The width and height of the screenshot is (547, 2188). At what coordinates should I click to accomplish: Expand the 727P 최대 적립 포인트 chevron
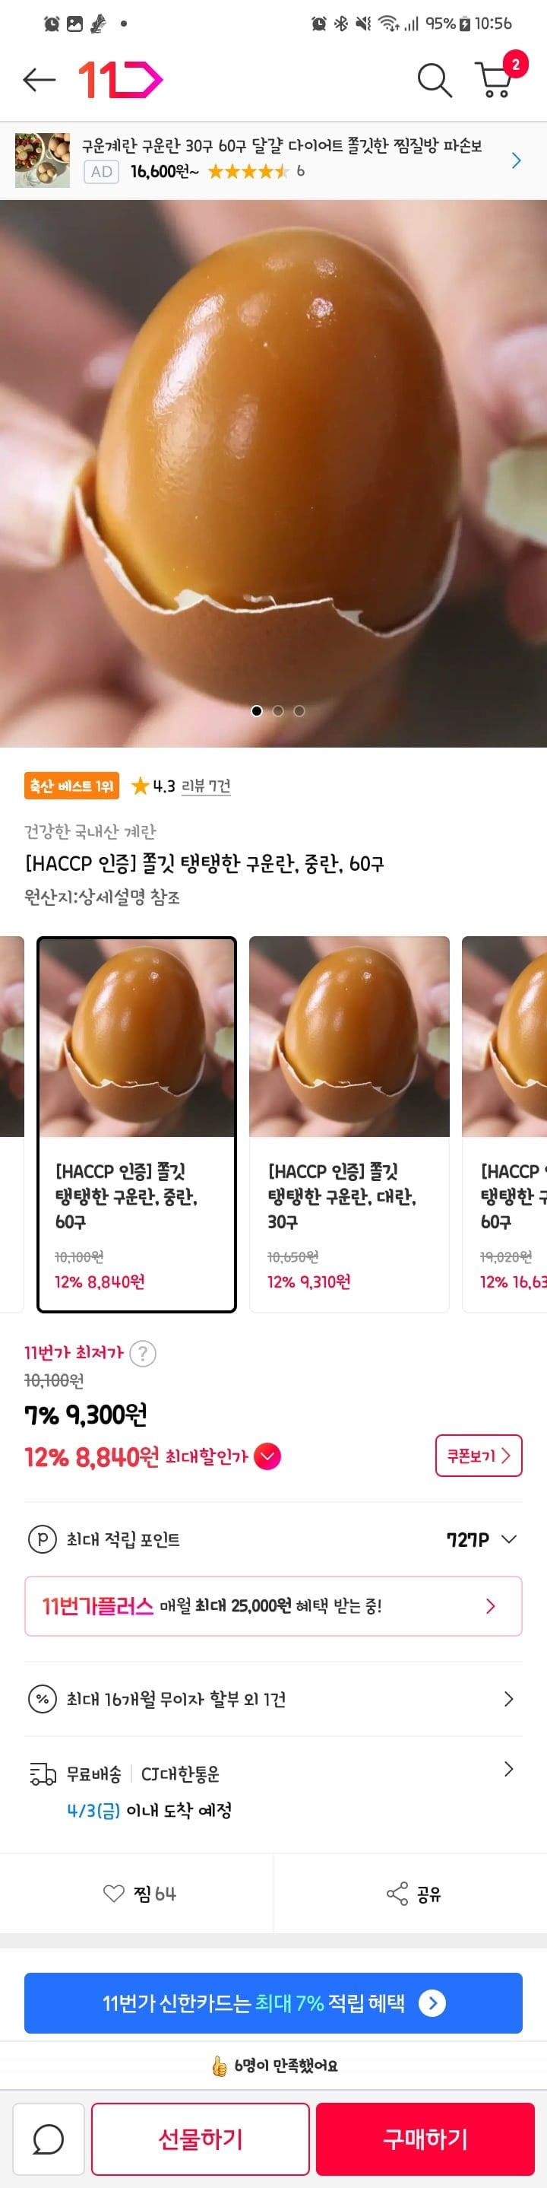[509, 1539]
